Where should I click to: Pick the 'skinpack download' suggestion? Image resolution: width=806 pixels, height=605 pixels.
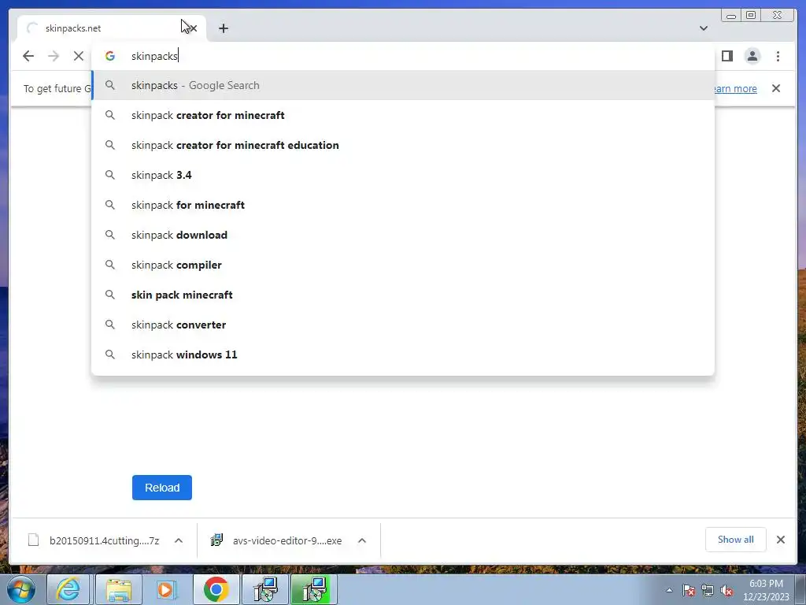[x=403, y=235]
